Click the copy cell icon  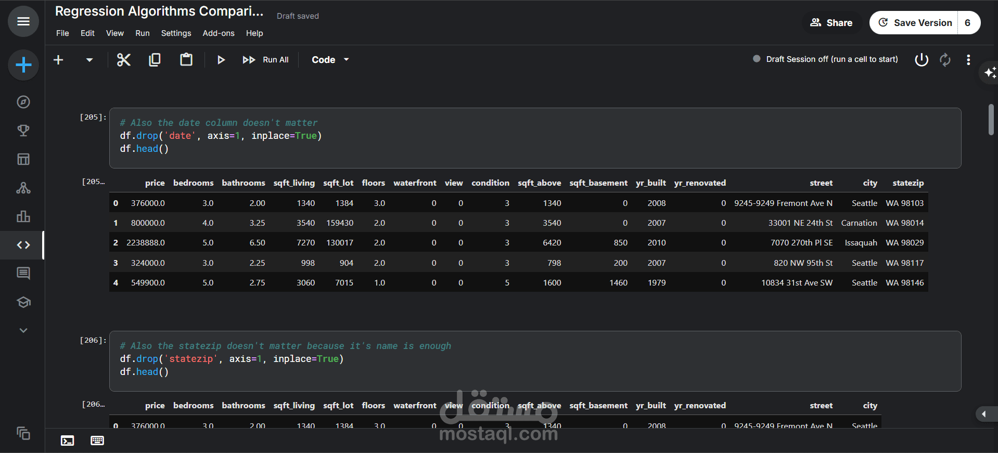point(155,60)
